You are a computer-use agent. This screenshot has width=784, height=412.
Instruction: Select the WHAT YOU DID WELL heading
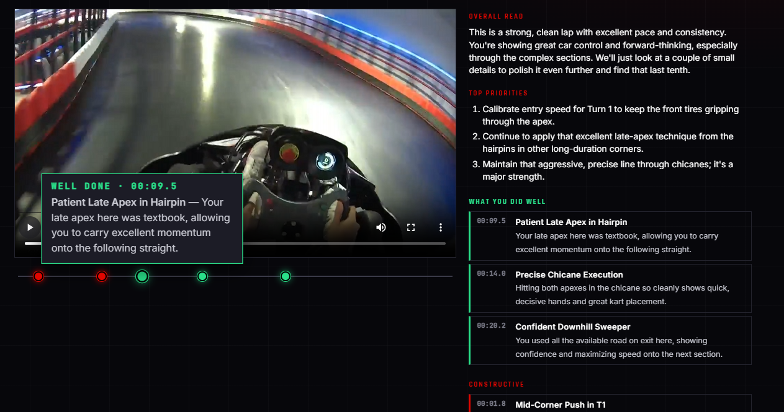pos(507,201)
